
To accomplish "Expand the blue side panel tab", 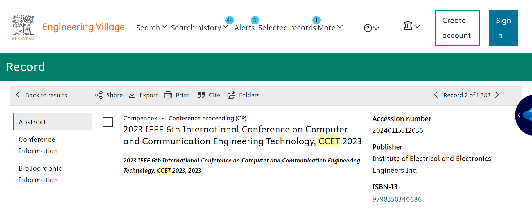I will point(519,115).
